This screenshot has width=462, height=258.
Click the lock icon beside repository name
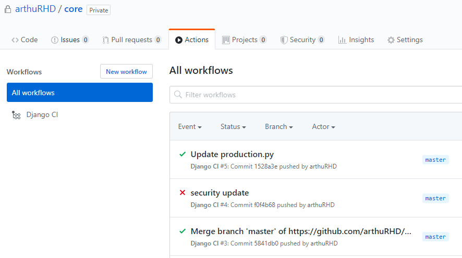(x=8, y=9)
